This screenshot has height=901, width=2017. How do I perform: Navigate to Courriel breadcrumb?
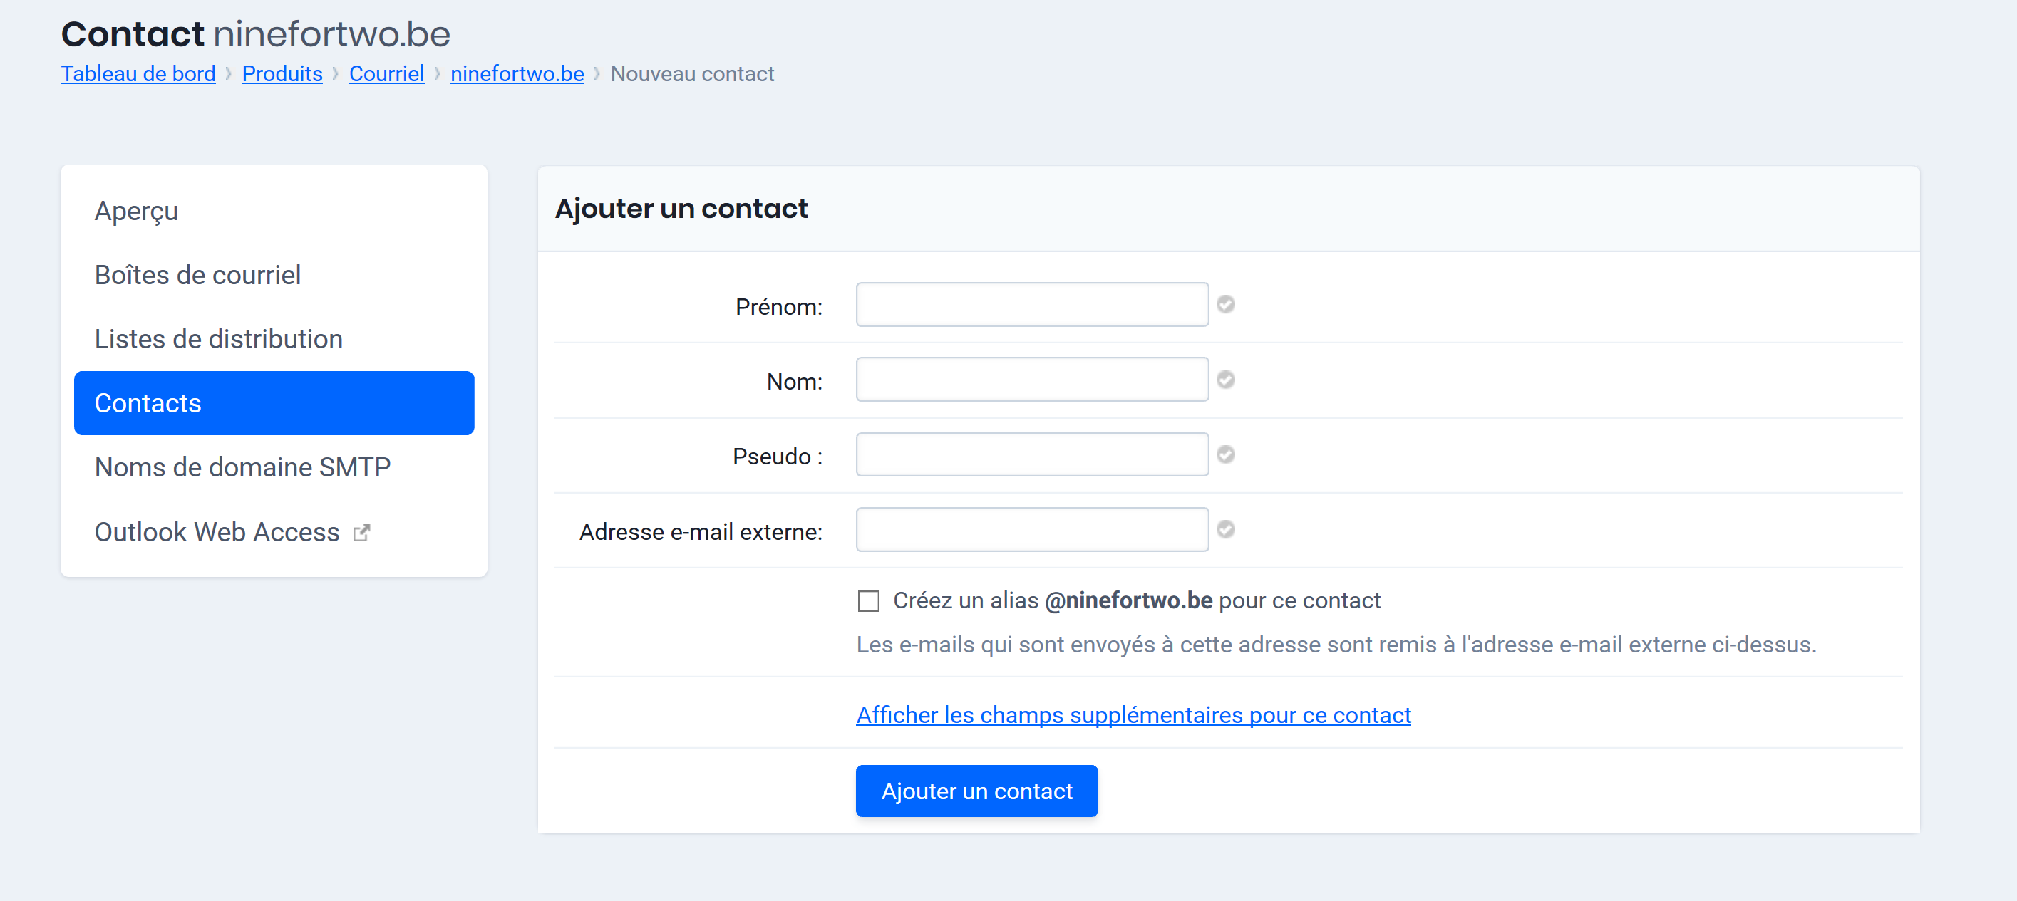(386, 73)
